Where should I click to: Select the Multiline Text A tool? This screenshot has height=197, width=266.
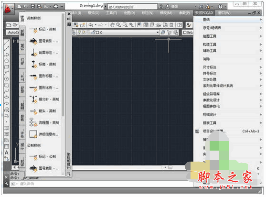[6, 153]
